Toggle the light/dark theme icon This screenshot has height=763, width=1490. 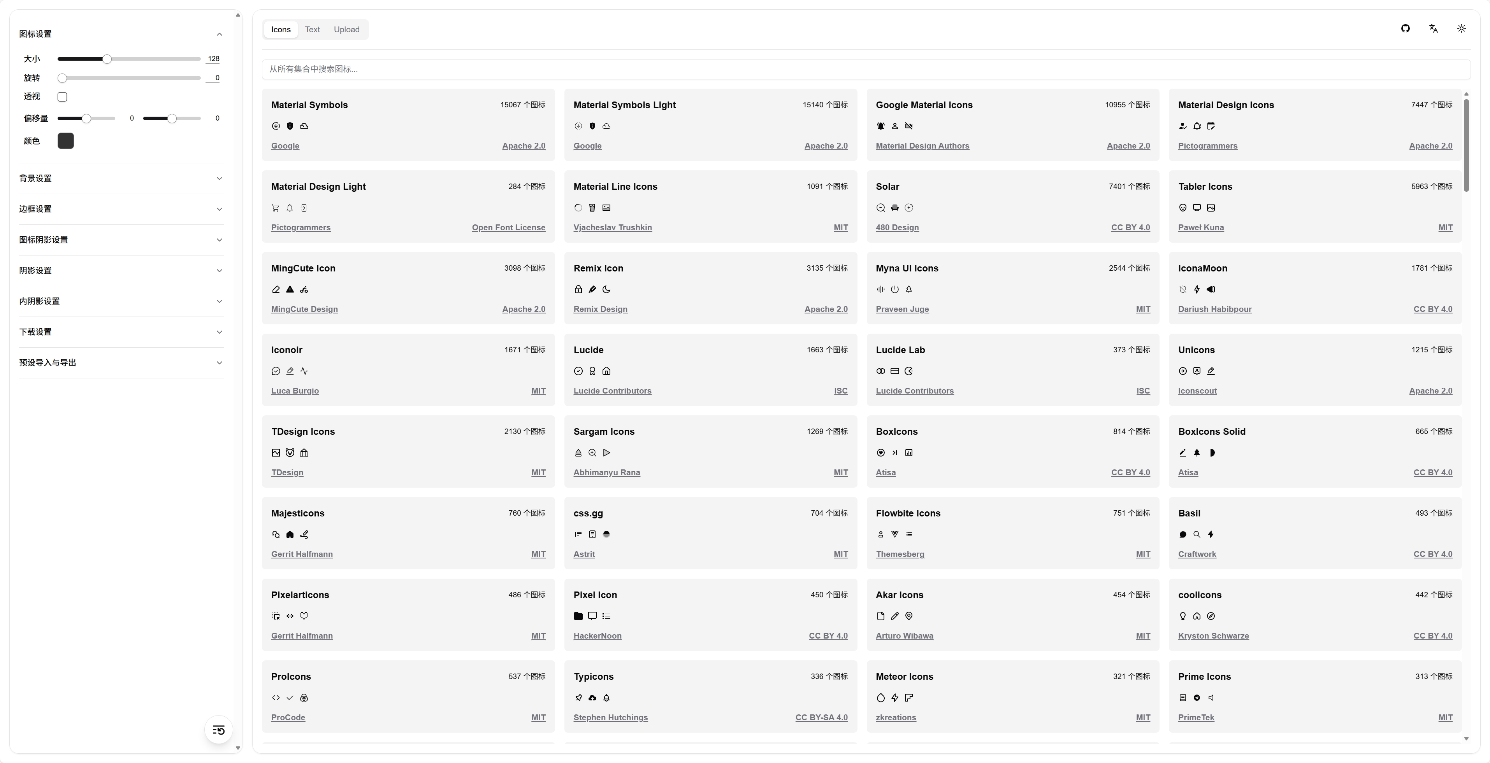click(1462, 29)
